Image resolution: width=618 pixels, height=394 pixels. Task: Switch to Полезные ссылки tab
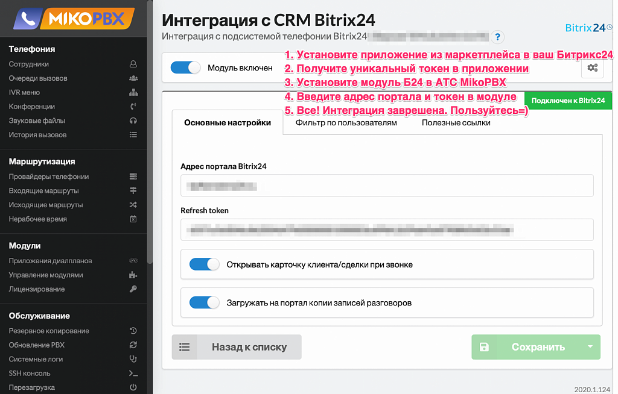pos(456,122)
